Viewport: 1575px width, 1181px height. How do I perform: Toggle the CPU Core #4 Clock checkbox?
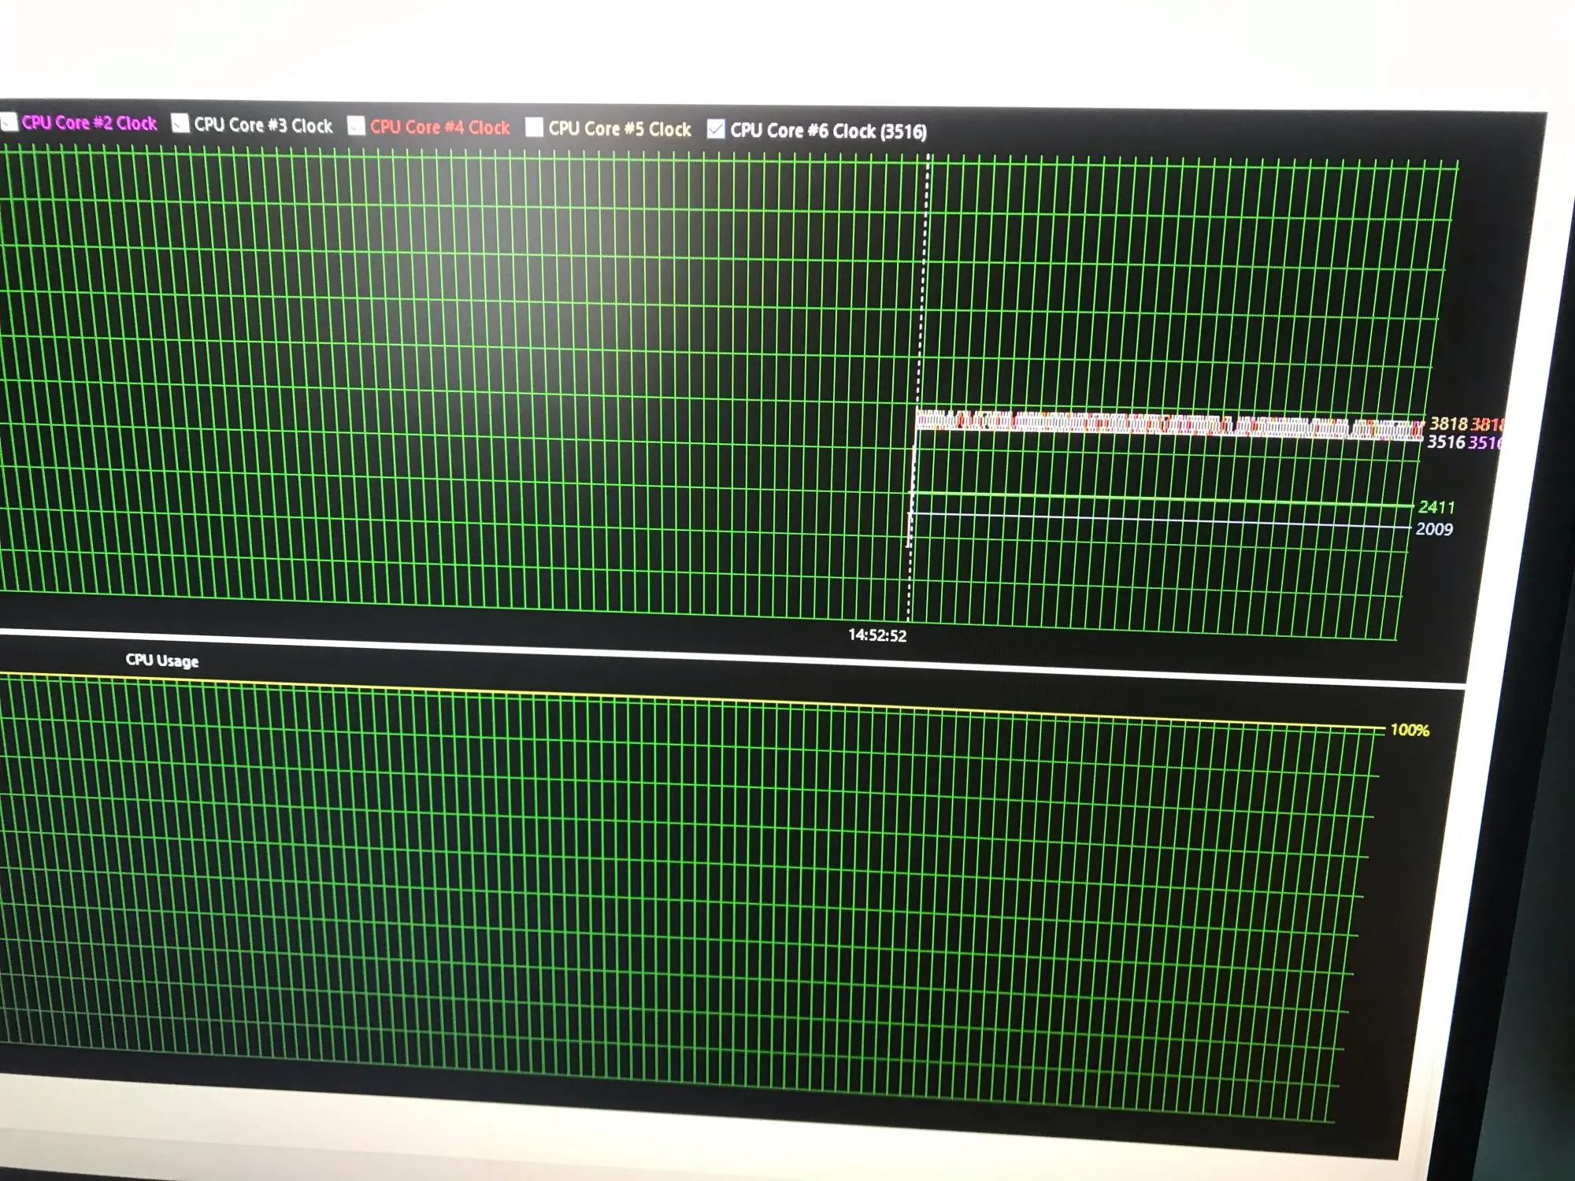(x=357, y=126)
